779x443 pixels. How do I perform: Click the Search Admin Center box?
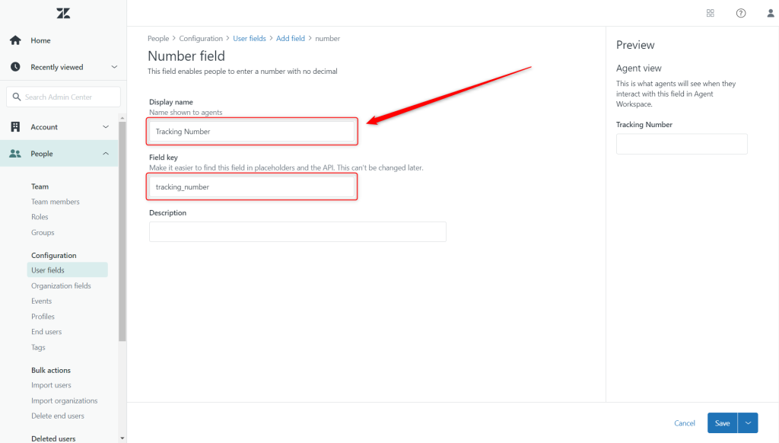pyautogui.click(x=64, y=97)
